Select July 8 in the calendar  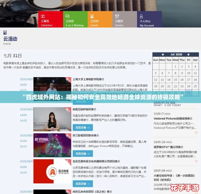tap(175, 73)
